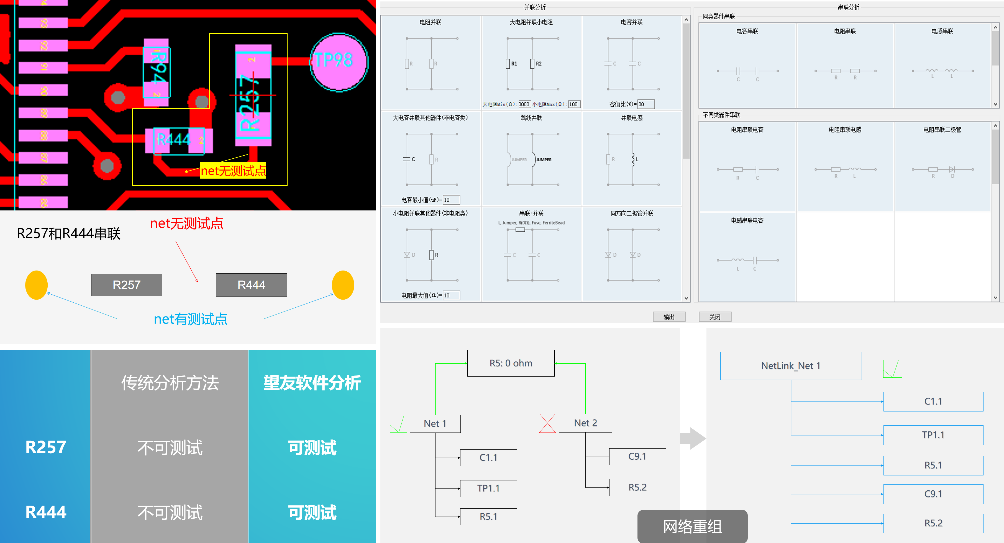Select the Net 1 node
Image resolution: width=1004 pixels, height=543 pixels.
coord(435,423)
